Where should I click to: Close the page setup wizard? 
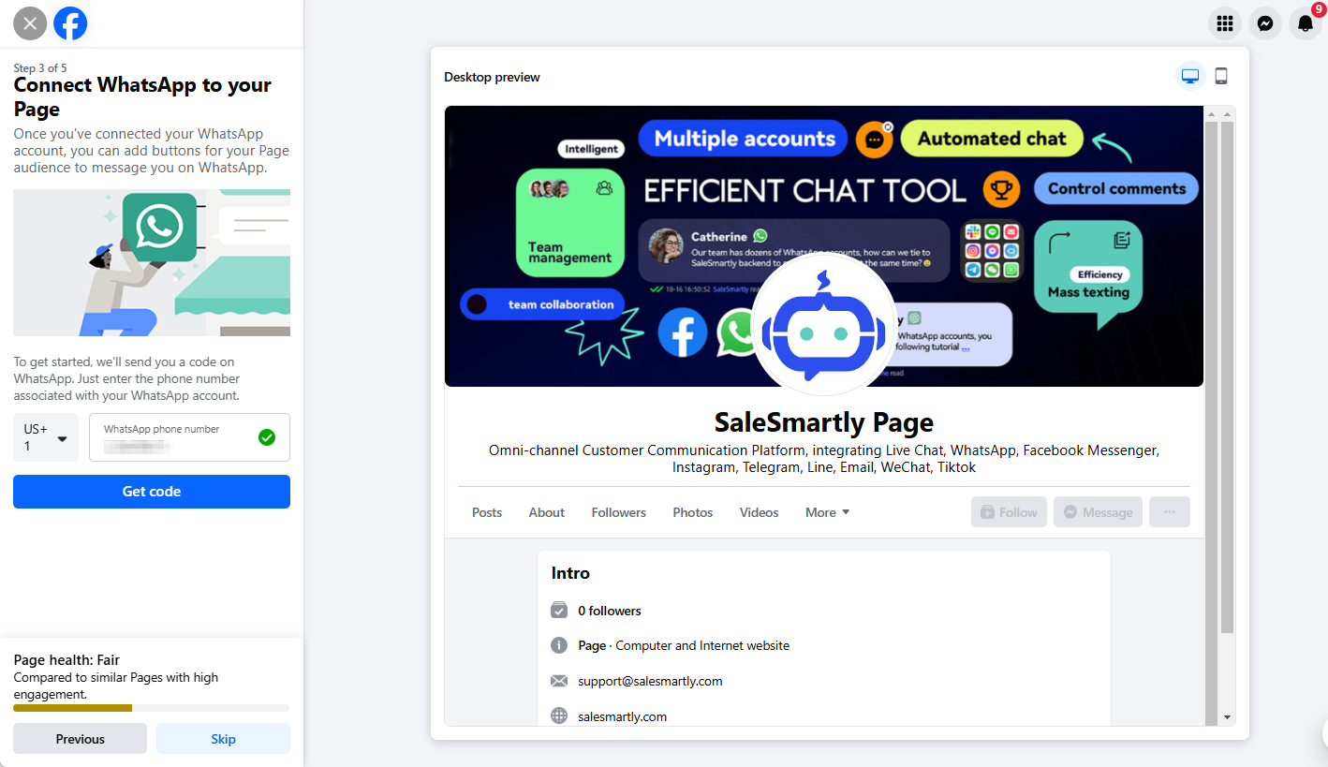tap(30, 23)
